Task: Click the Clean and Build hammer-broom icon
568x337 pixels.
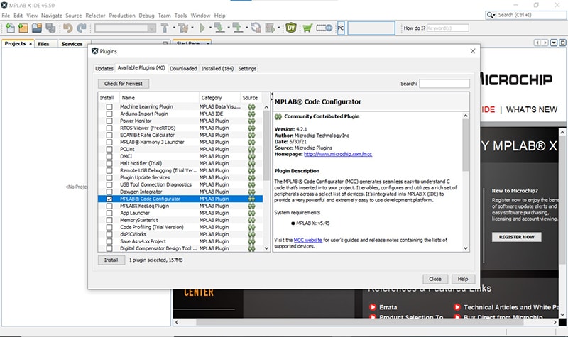Action: point(183,28)
